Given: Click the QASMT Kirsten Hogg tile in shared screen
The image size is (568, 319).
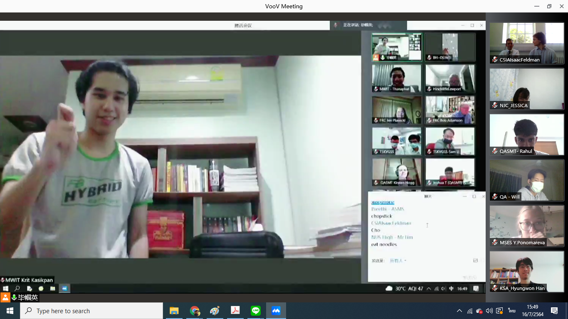Looking at the screenshot, I should tap(397, 172).
